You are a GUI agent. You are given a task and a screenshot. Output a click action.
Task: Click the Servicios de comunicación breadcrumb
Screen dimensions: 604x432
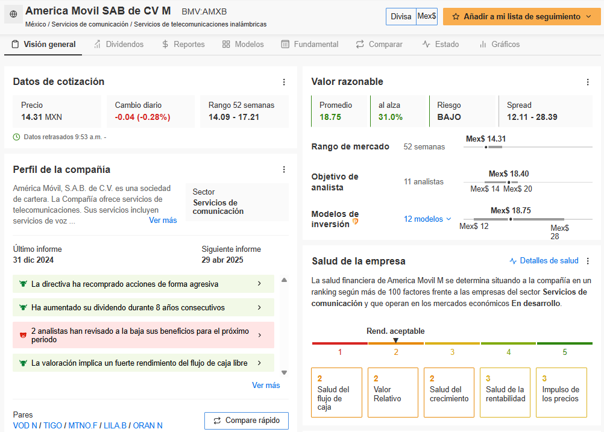90,24
